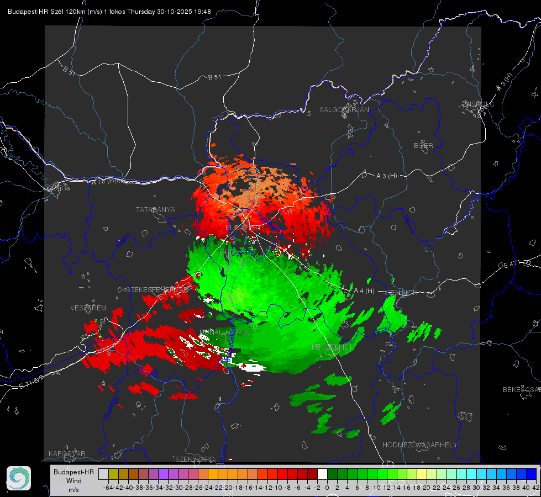Click the TATABÁNYA city label
Screen dimensions: 541x497
[x=155, y=209]
